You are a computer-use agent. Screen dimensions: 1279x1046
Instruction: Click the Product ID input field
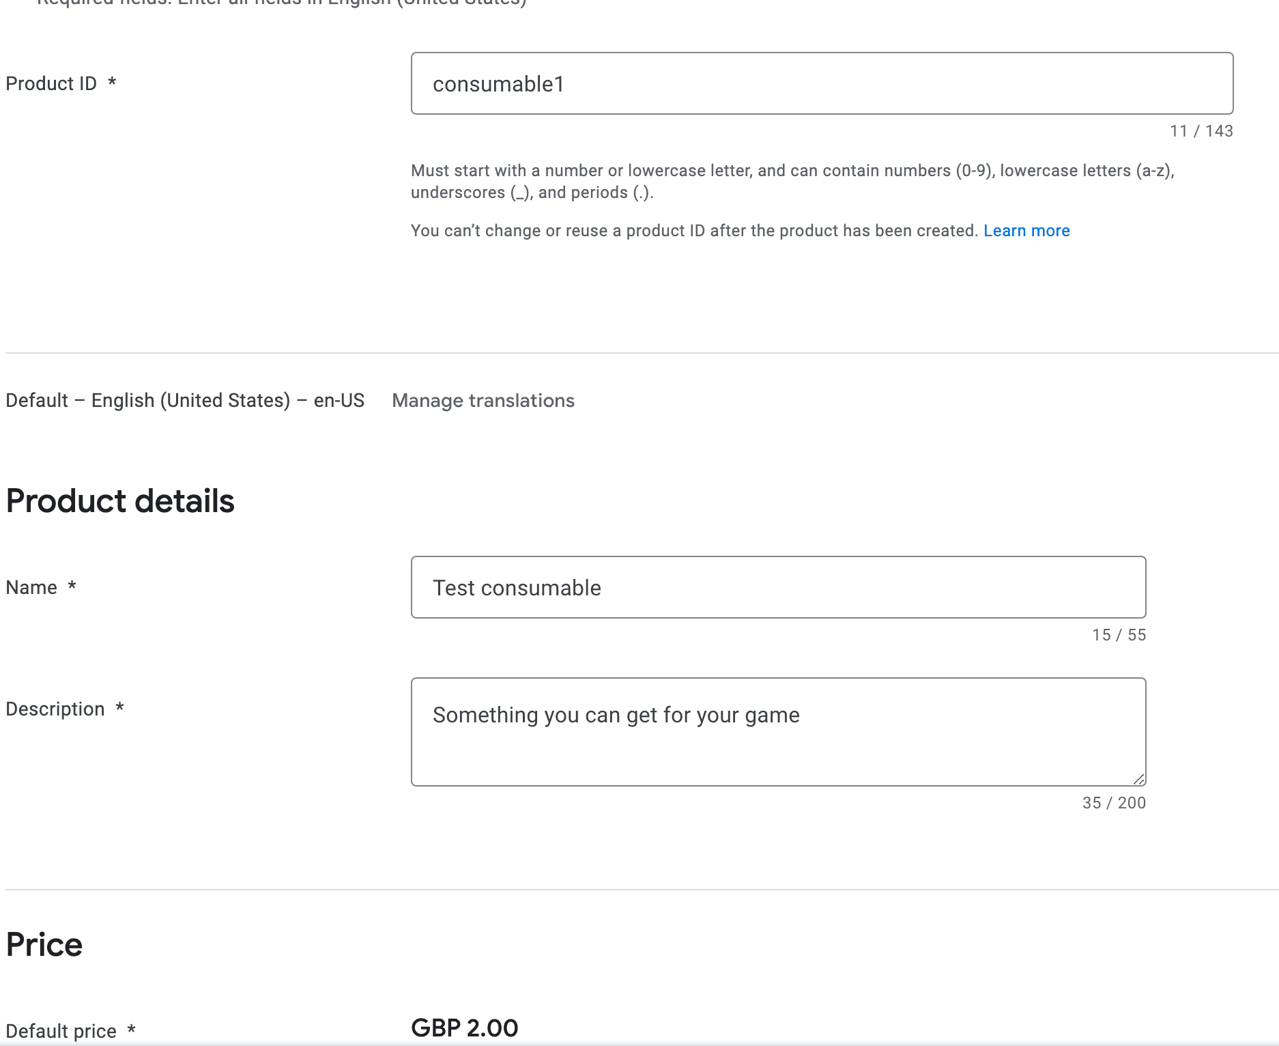(x=821, y=83)
